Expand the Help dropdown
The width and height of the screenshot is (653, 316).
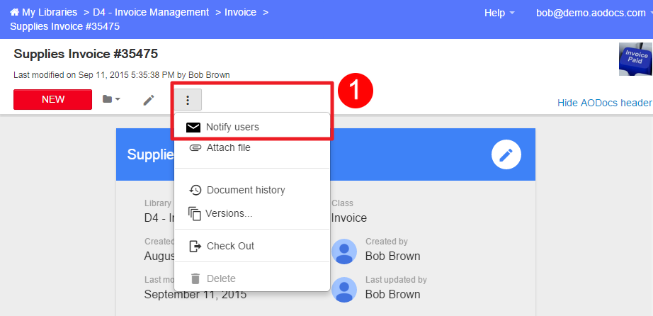pos(499,13)
